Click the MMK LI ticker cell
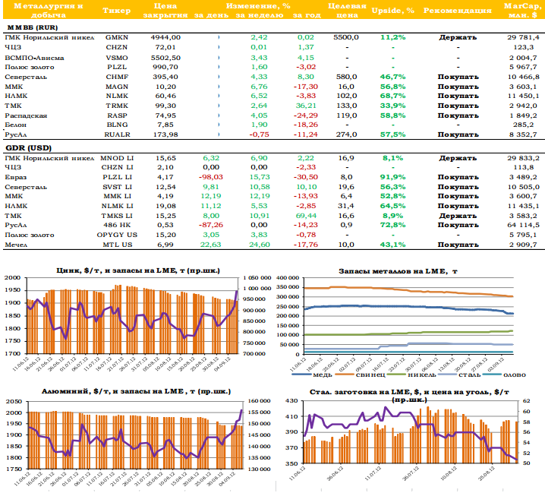Image resolution: width=545 pixels, height=493 pixels. pos(117,196)
